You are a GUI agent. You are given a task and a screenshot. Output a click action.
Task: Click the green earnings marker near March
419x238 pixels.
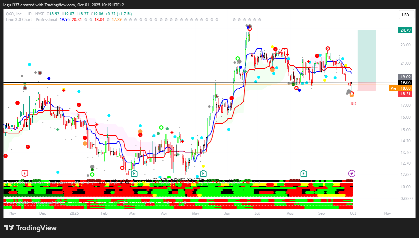(x=134, y=173)
